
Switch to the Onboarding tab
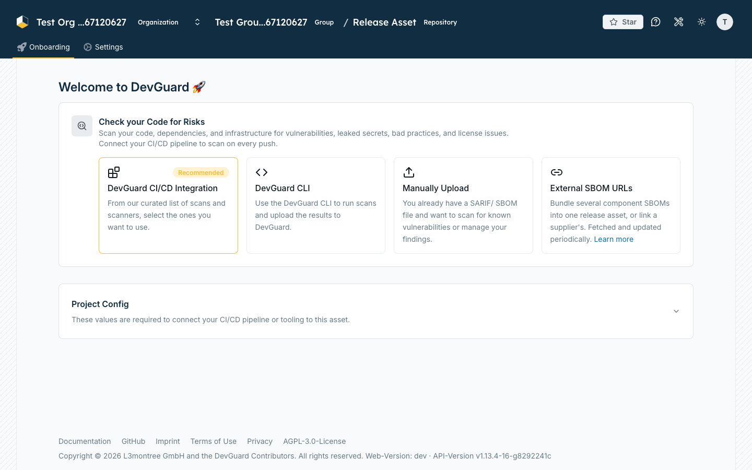(x=43, y=47)
